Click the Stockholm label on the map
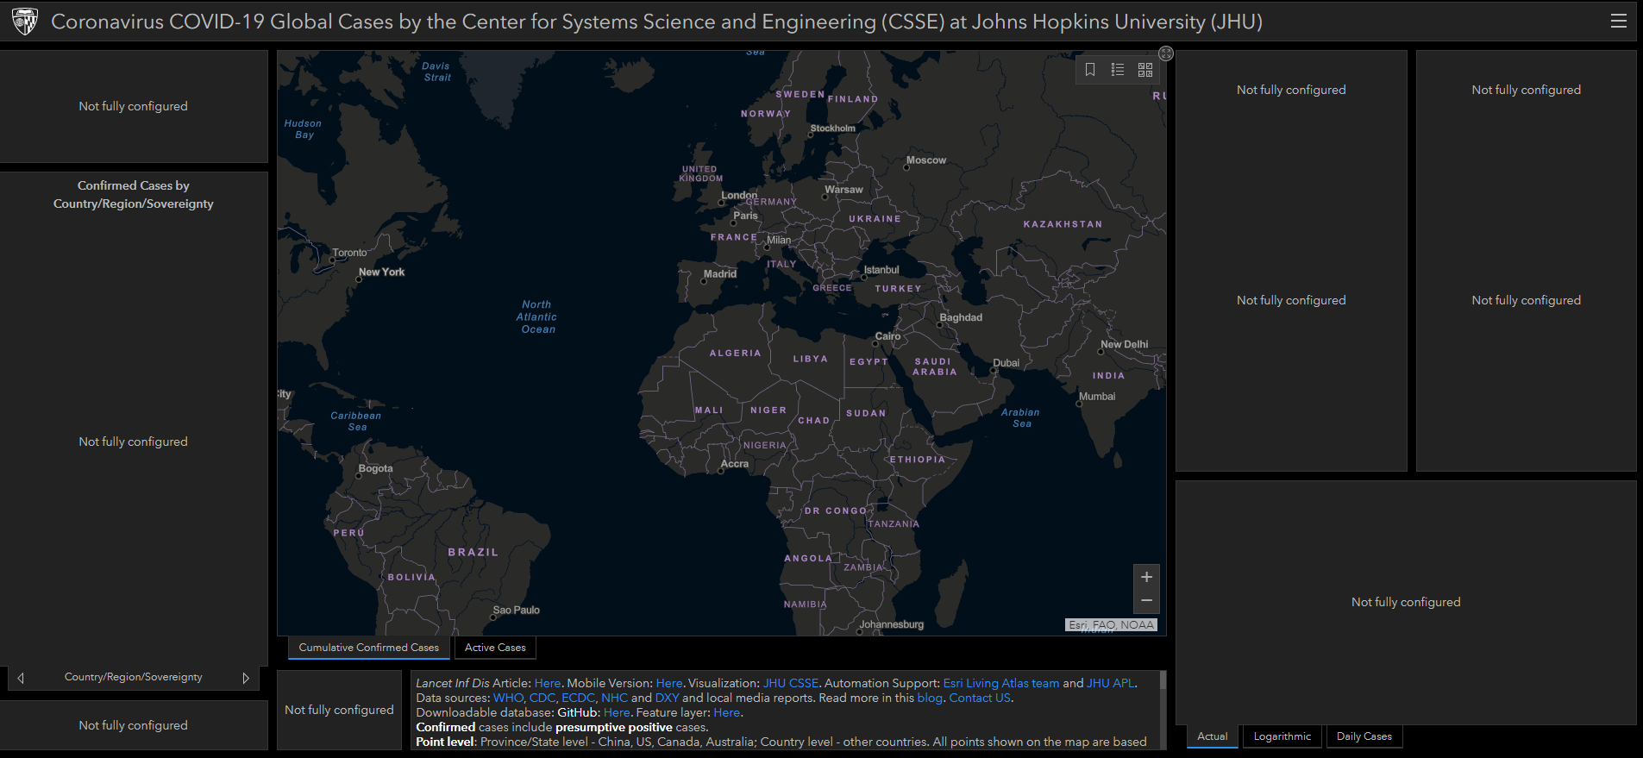This screenshot has height=758, width=1643. pos(833,128)
